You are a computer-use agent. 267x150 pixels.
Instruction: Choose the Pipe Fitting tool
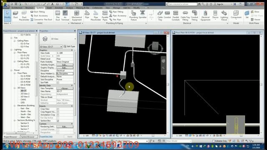point(116,12)
